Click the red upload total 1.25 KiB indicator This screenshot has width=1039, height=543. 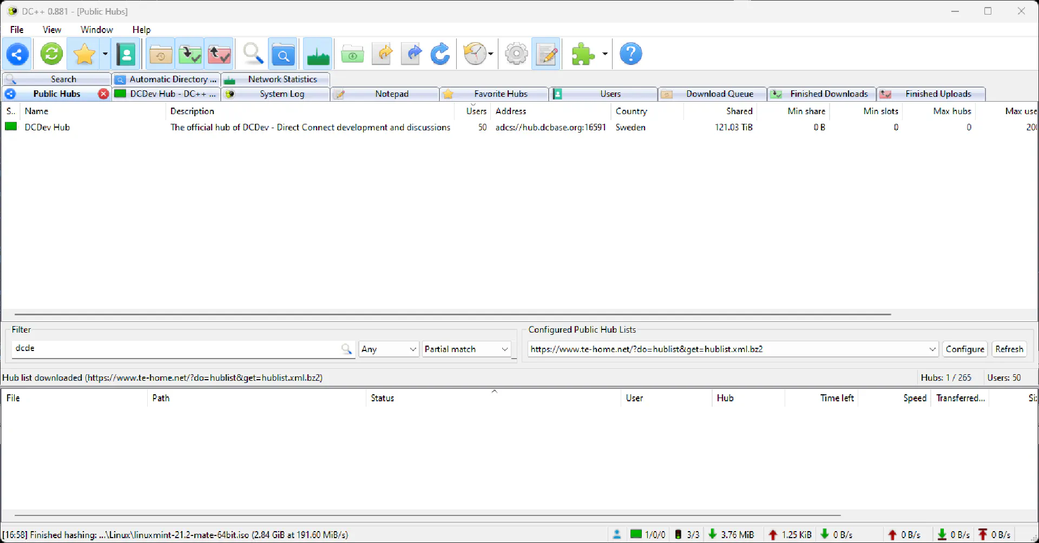tap(790, 534)
